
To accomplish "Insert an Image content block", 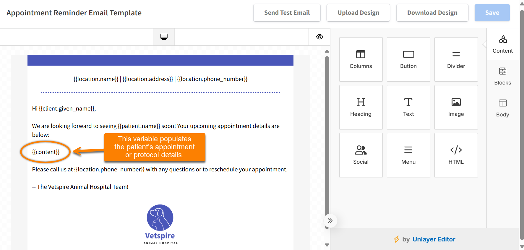I will coord(456,107).
